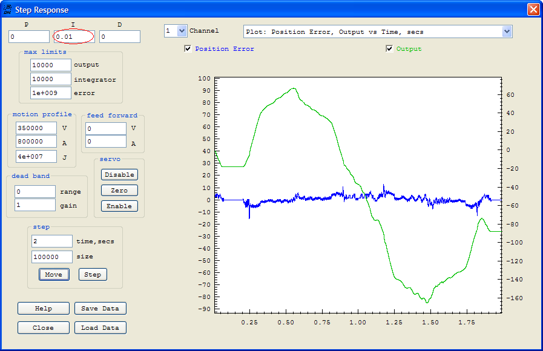Close the Step Response window
This screenshot has height=351, width=543.
click(533, 10)
